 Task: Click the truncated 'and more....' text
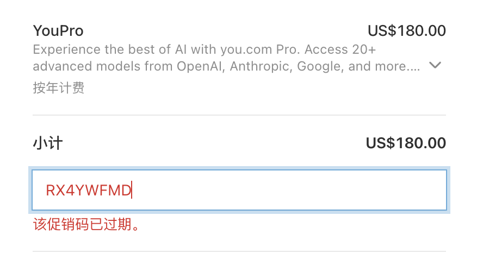[x=384, y=66]
